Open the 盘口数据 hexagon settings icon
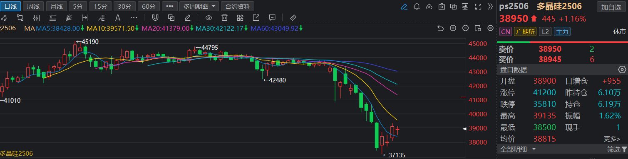 coord(622,70)
